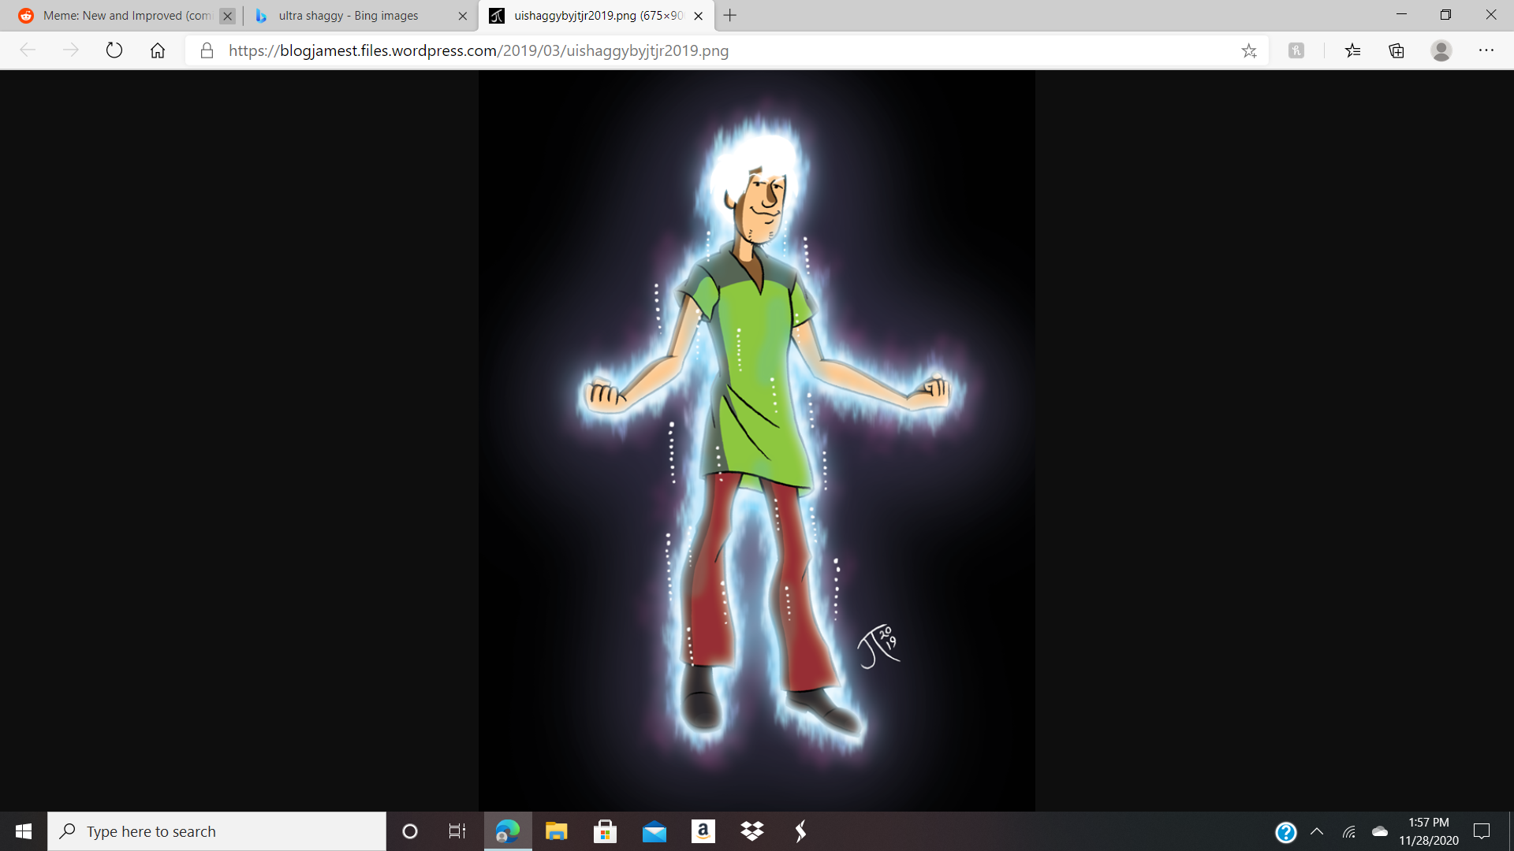Image resolution: width=1514 pixels, height=851 pixels.
Task: Open File Explorer from taskbar
Action: point(557,831)
